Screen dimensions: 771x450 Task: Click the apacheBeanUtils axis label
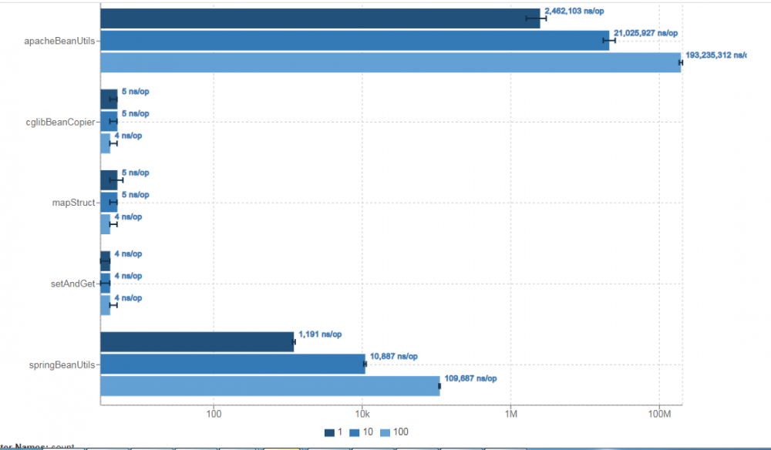click(x=59, y=41)
